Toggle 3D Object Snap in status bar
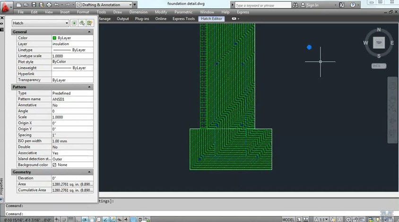 coord(98,219)
